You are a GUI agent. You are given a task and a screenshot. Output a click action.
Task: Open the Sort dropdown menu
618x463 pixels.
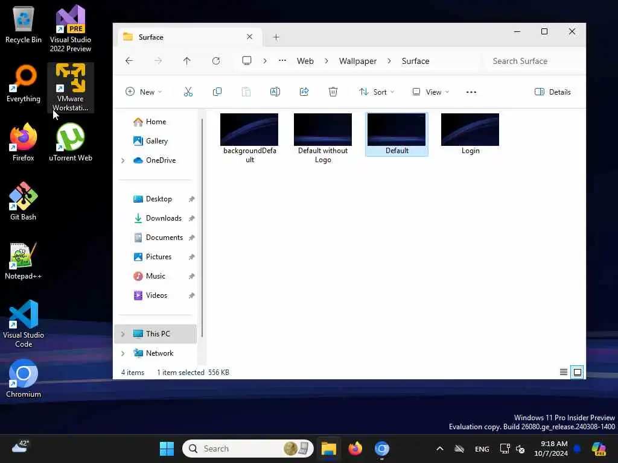click(377, 92)
